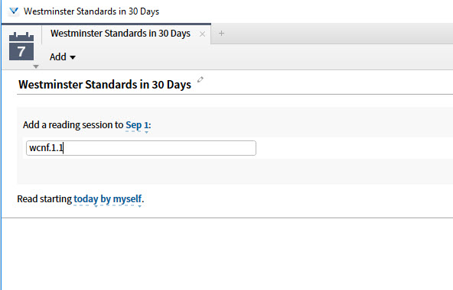Click the pencil edit title icon
Screen dimensions: 453x290
200,79
